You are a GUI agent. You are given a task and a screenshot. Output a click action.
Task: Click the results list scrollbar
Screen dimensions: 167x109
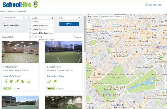click(85, 34)
